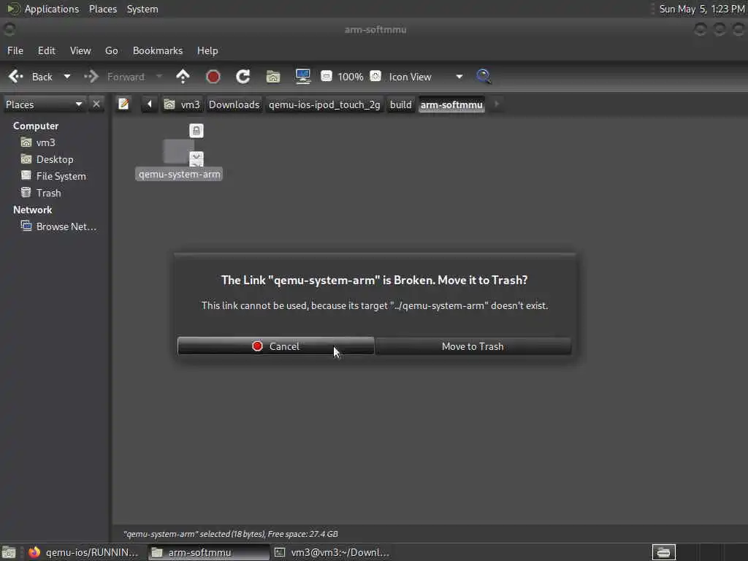Click the Show Desktop taskbar icon
Image resolution: width=748 pixels, height=561 pixels.
point(9,552)
